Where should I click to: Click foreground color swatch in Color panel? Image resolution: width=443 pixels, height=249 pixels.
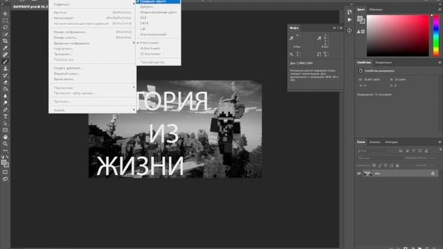click(360, 19)
